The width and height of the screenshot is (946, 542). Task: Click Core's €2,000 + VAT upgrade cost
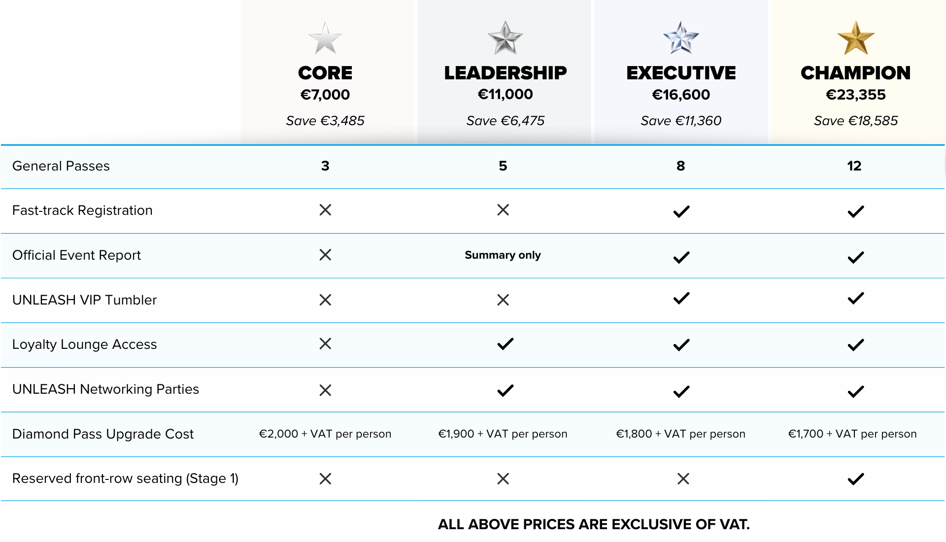325,434
